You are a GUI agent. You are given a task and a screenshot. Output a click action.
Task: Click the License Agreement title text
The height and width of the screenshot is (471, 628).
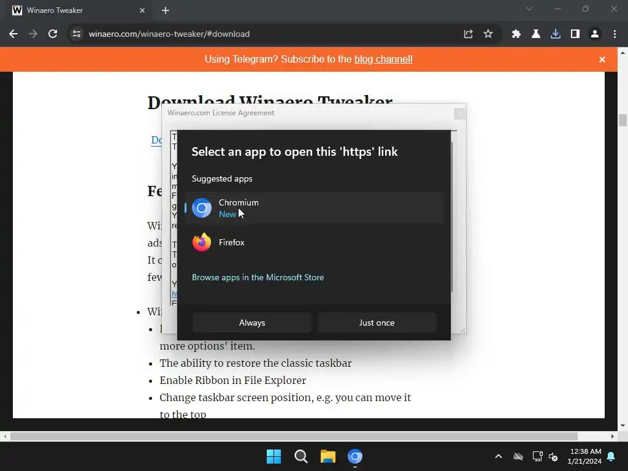tap(221, 113)
